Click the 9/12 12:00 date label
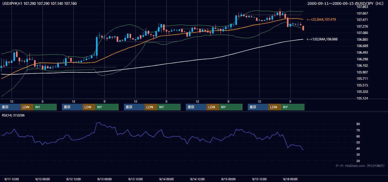388x182 pixels. [x=73, y=179]
